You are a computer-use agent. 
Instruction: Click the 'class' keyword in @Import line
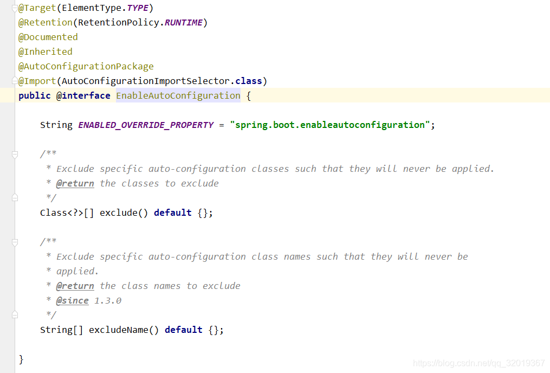249,81
